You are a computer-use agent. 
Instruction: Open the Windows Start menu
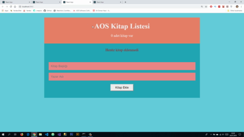click(x=3, y=134)
